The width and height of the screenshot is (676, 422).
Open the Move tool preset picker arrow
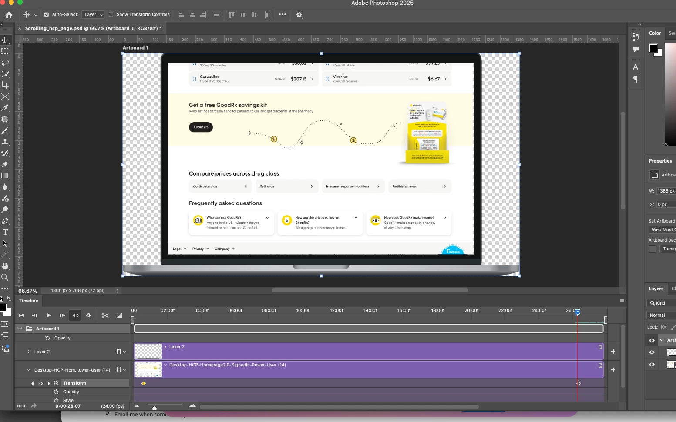tap(36, 15)
